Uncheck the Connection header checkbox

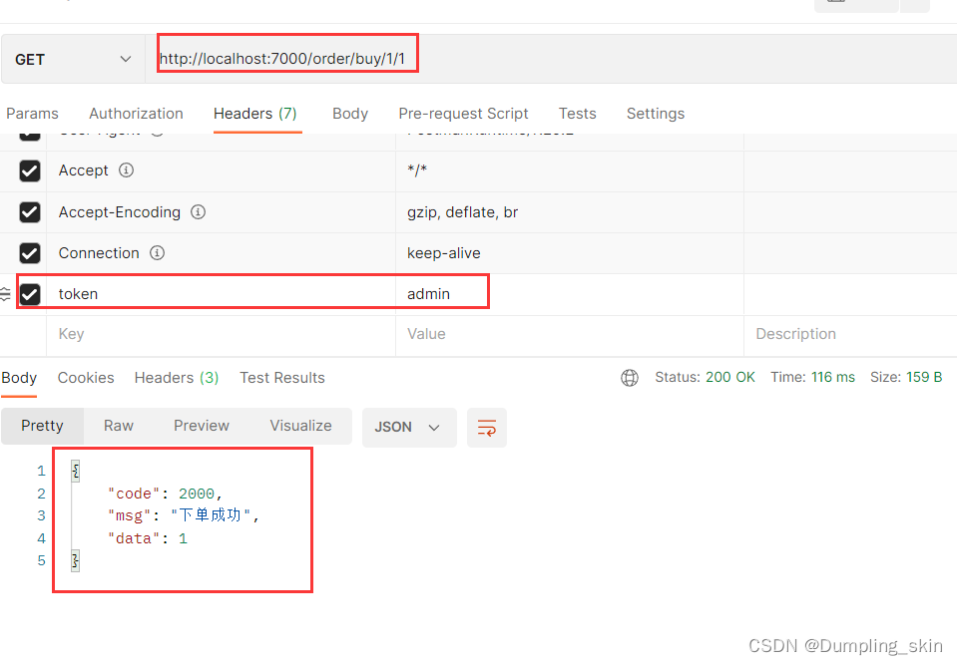(x=29, y=252)
